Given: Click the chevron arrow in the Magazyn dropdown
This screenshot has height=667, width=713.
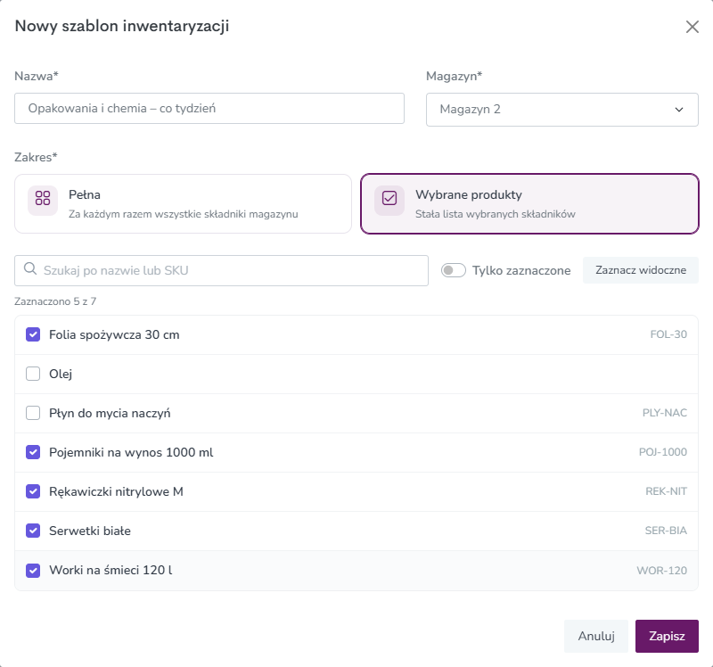Looking at the screenshot, I should click(679, 110).
